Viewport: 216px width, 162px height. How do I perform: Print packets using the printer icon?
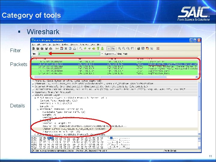pyautogui.click(x=74, y=49)
